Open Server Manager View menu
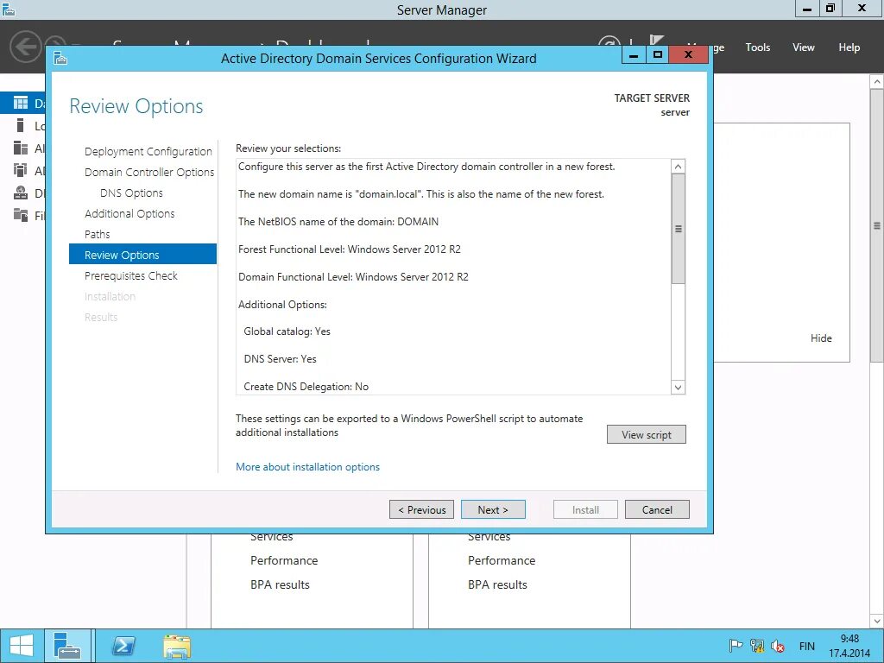884x663 pixels. coord(804,47)
